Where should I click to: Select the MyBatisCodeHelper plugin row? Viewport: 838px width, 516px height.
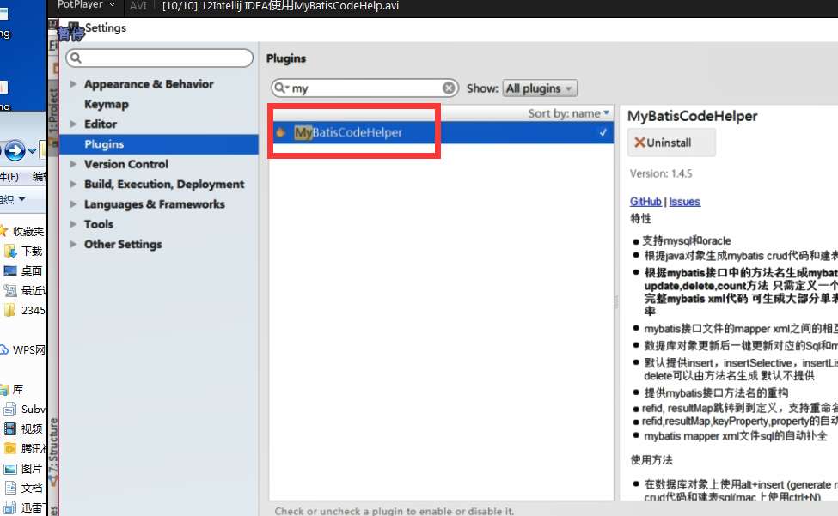pyautogui.click(x=441, y=132)
